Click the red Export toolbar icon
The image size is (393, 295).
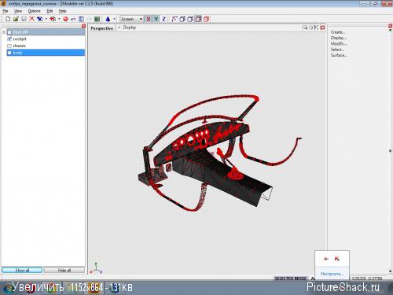(53, 19)
